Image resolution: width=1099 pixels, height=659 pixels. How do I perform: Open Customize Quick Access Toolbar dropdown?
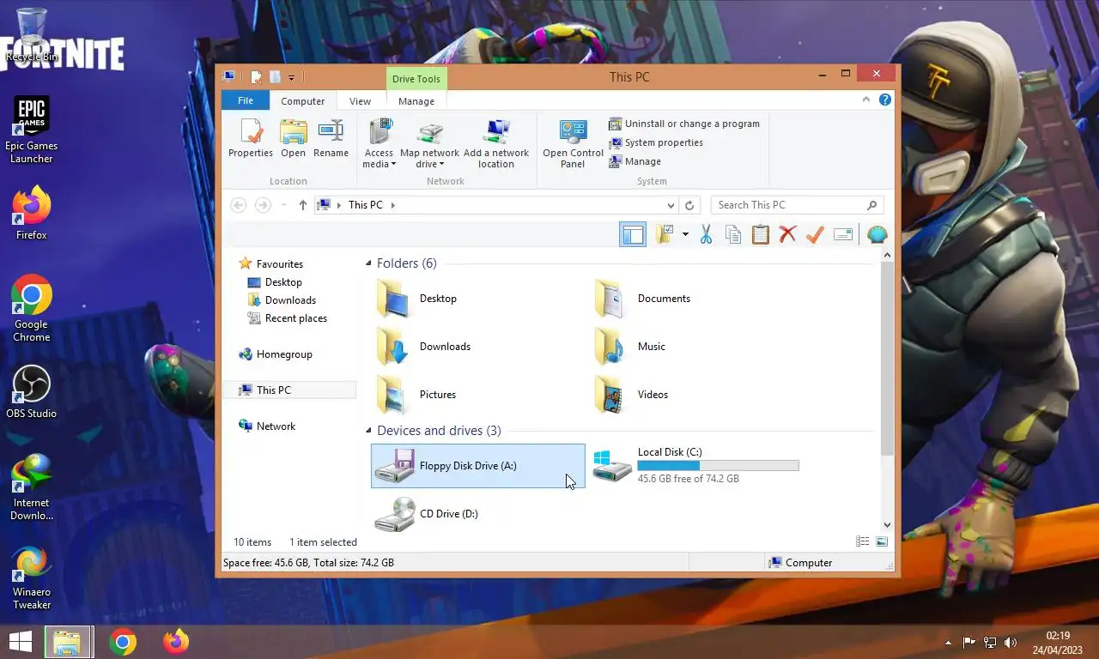pos(292,78)
